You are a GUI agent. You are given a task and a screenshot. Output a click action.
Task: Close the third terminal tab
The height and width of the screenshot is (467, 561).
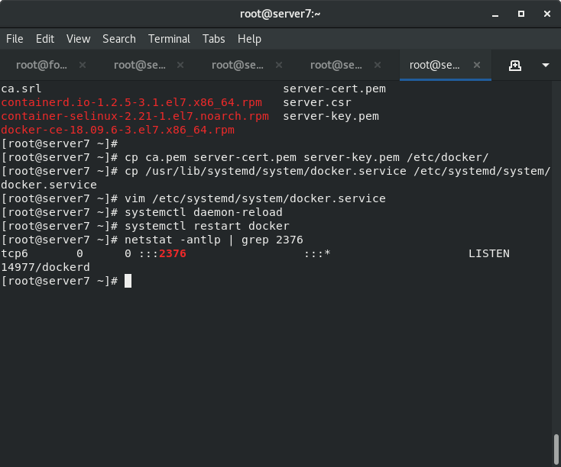[x=279, y=65]
